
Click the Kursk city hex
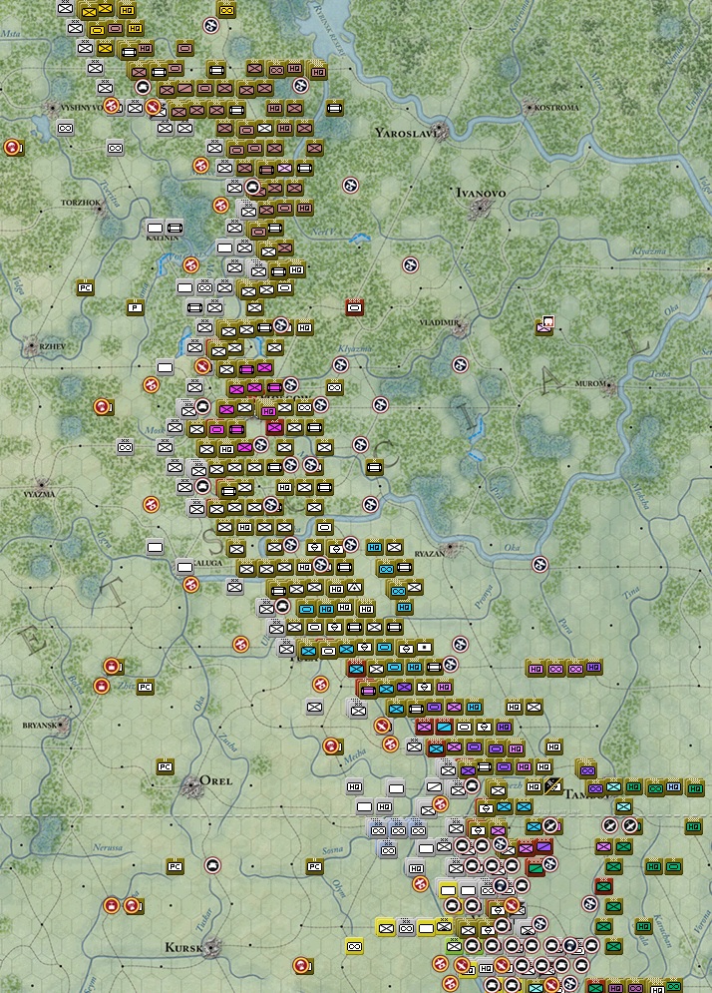211,946
